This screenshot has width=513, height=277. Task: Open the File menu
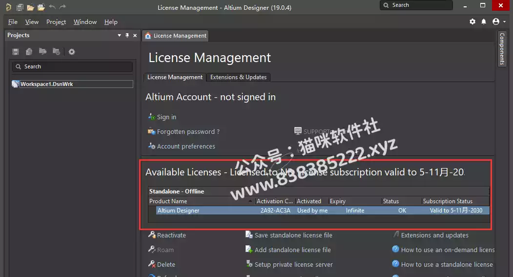tap(13, 22)
